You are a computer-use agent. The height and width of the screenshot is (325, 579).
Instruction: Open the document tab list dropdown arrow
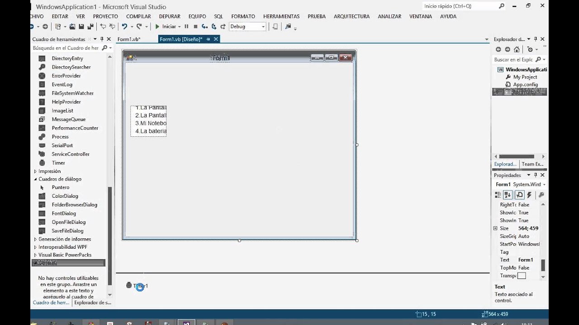coord(487,40)
